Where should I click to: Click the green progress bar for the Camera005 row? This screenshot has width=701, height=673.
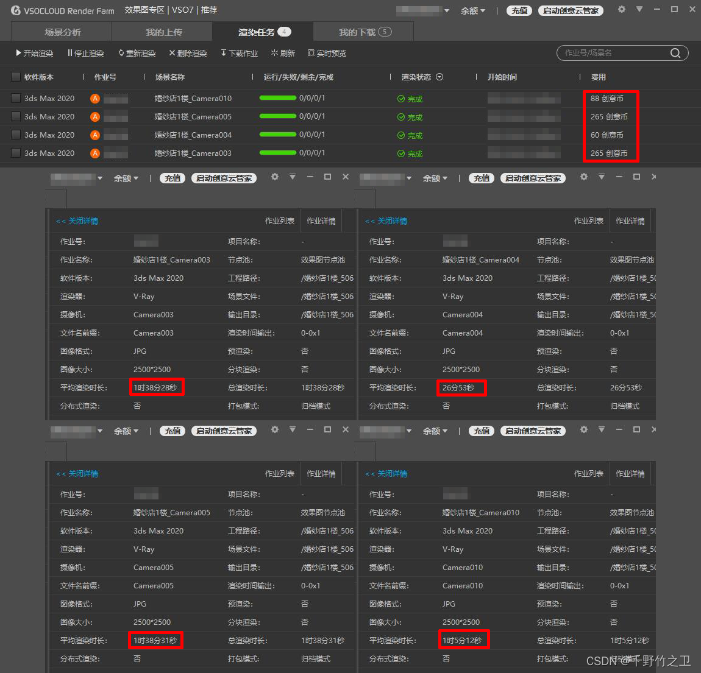coord(277,116)
